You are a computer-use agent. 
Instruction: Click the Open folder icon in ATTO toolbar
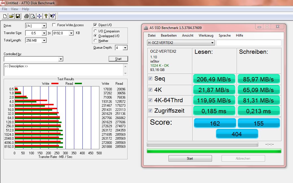[11, 16]
